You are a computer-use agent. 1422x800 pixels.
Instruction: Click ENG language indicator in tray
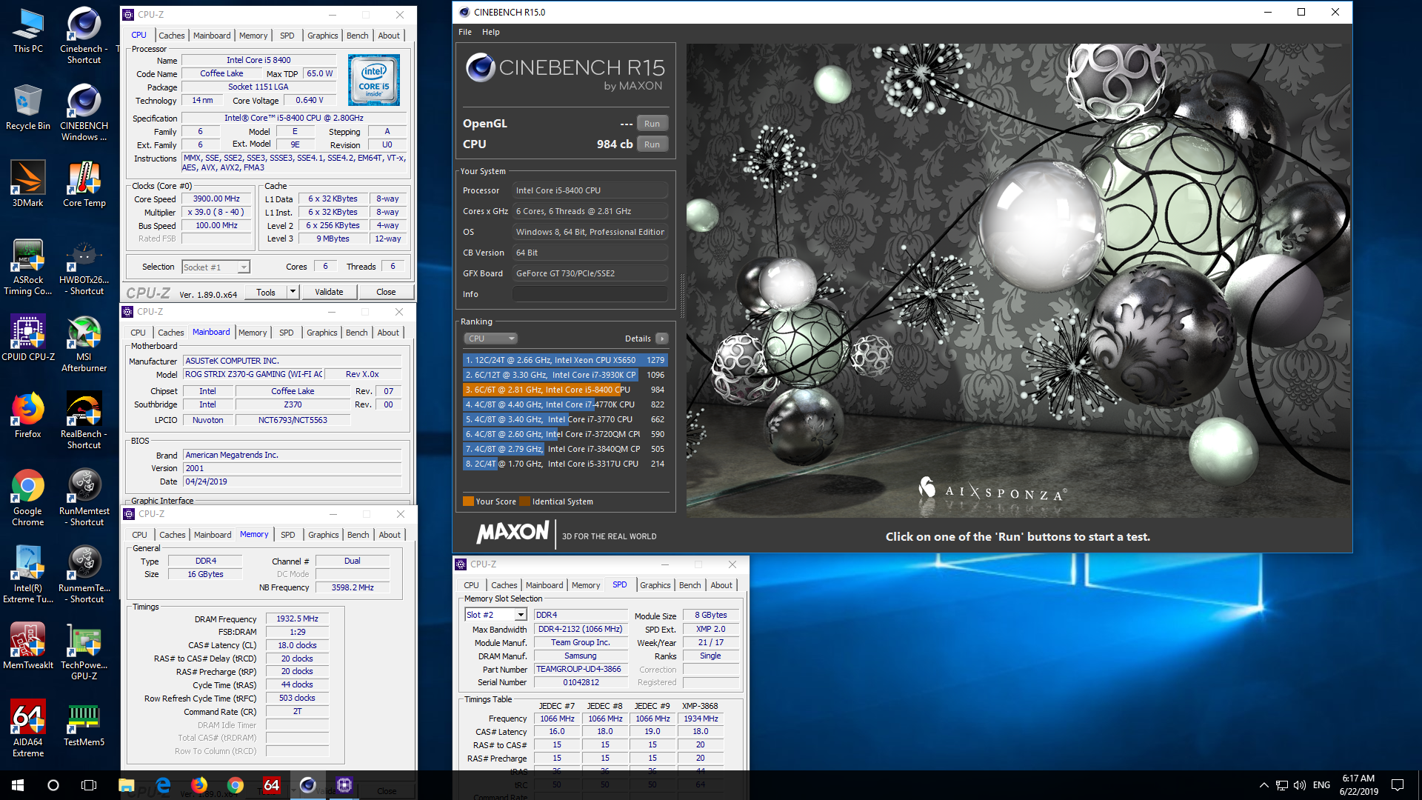click(1321, 785)
